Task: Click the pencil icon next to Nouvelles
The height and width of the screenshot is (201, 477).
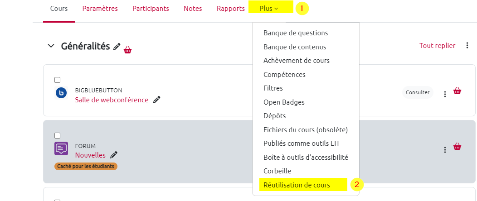Action: [x=114, y=155]
